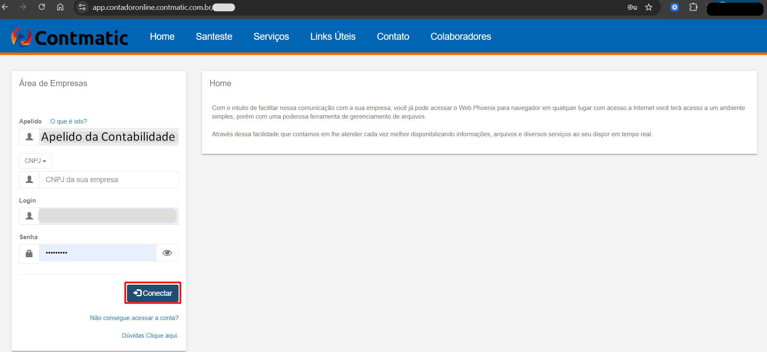Bookmark this page with star icon
767x352 pixels.
tap(649, 7)
